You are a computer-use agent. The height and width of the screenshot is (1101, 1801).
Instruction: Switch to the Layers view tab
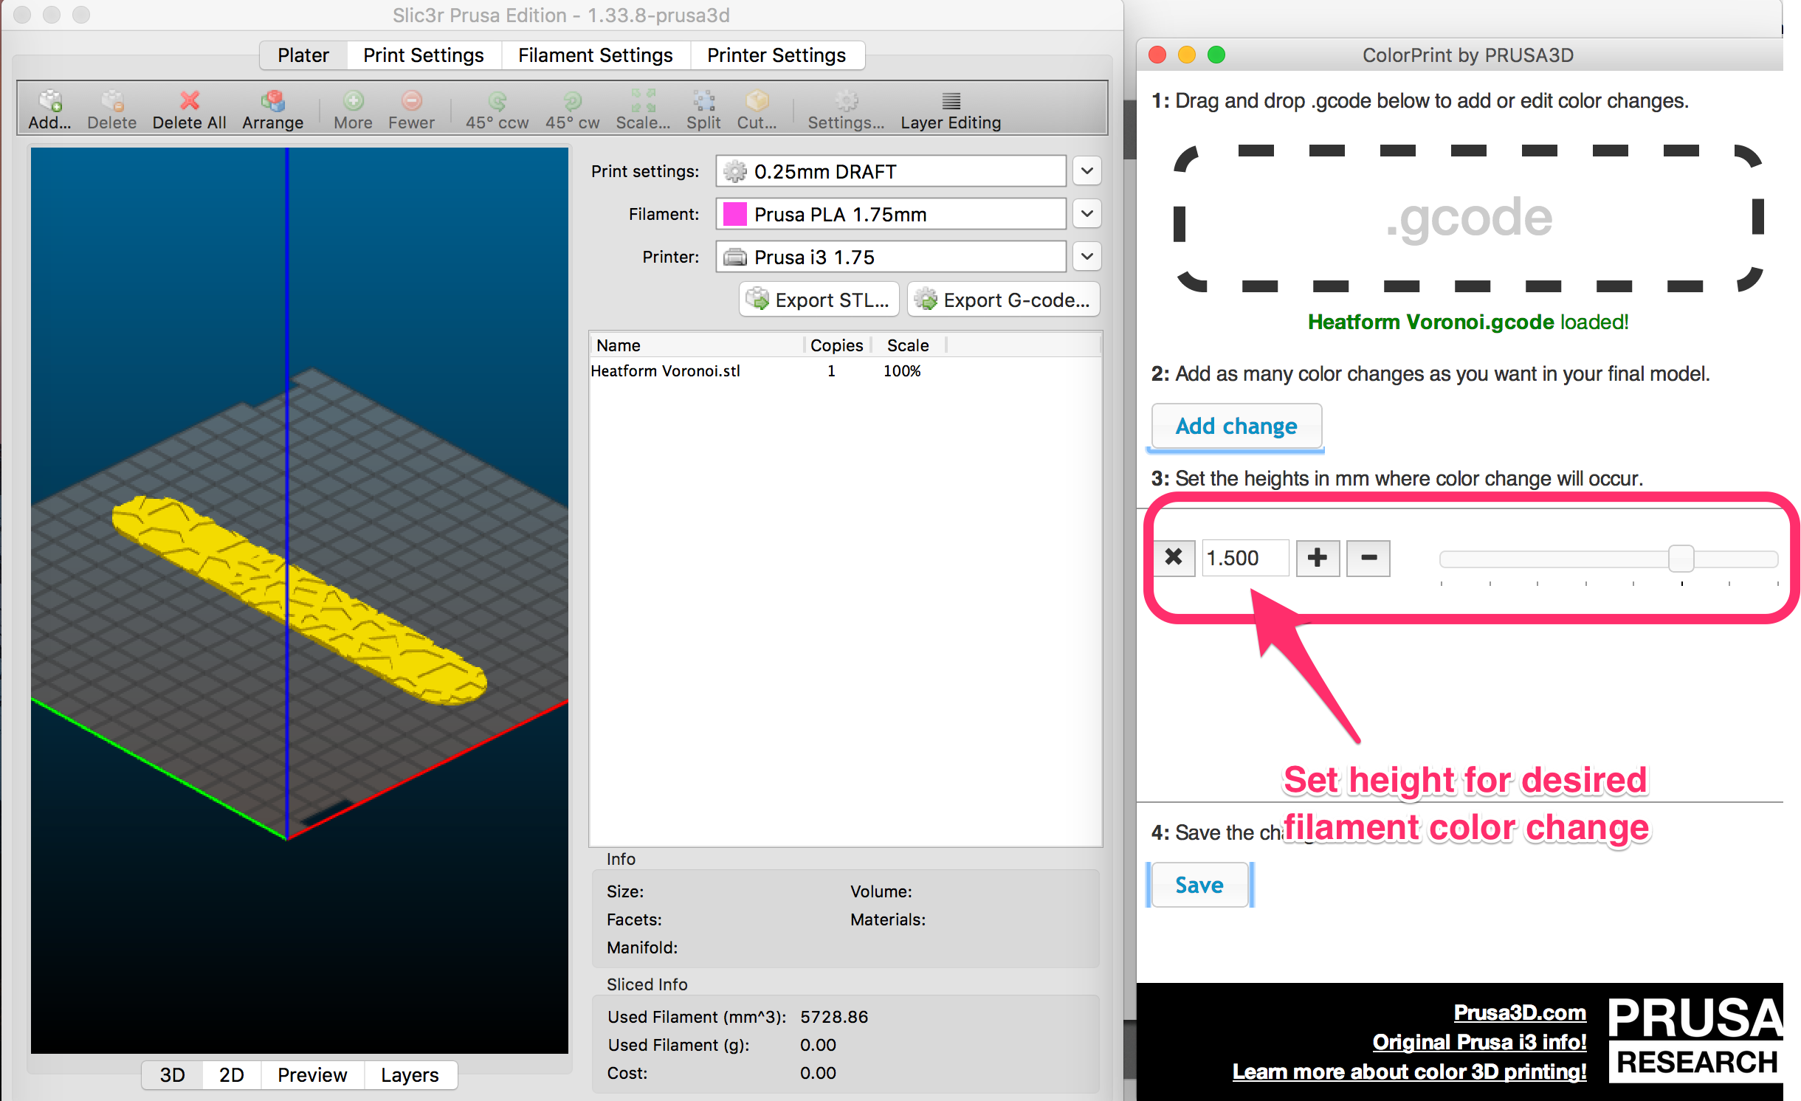point(410,1074)
